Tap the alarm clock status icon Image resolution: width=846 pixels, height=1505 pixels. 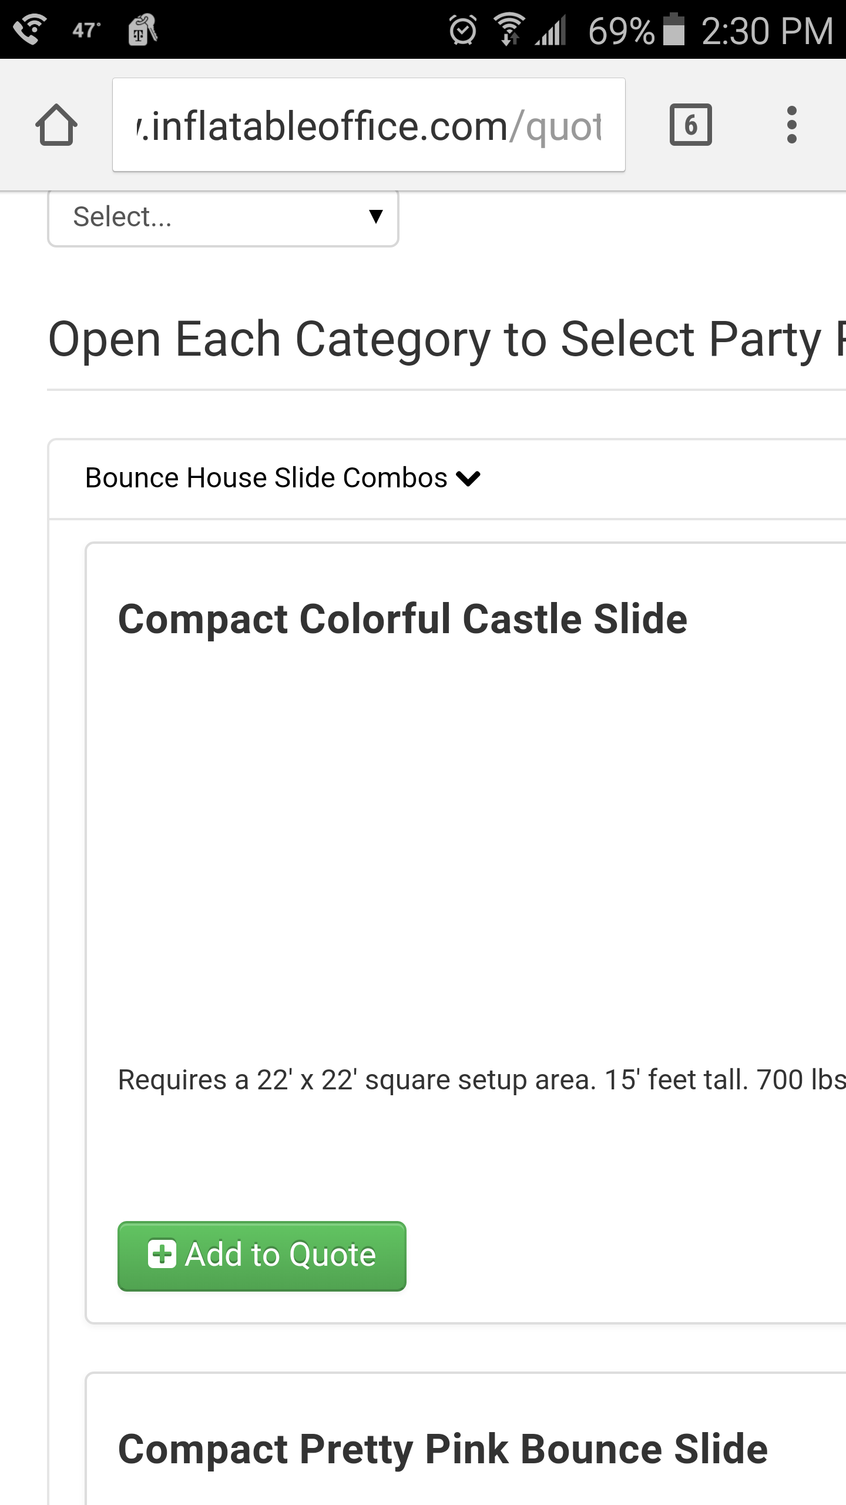tap(463, 30)
